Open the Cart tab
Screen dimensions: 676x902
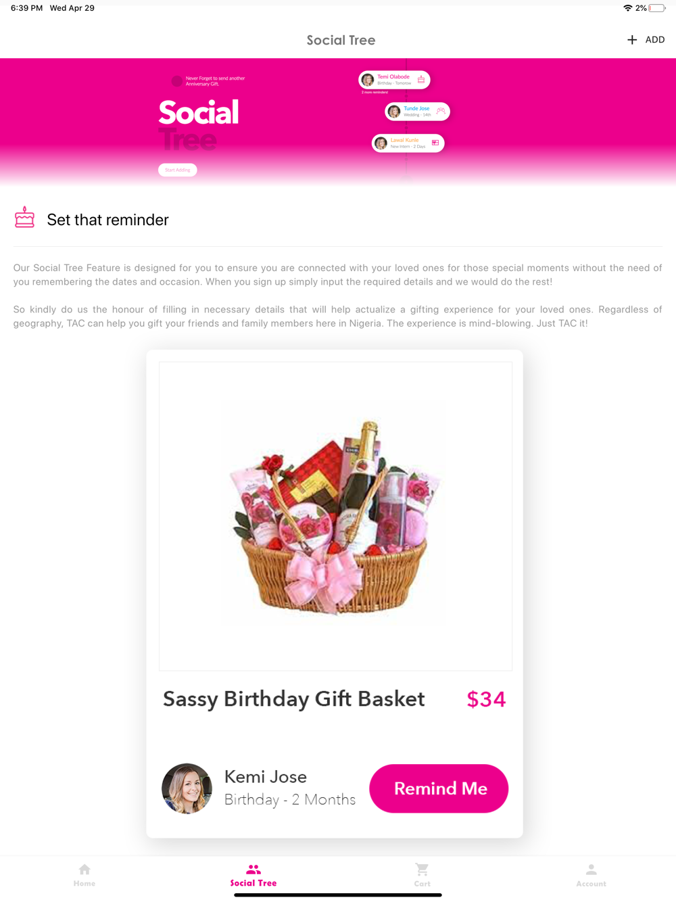pos(422,875)
